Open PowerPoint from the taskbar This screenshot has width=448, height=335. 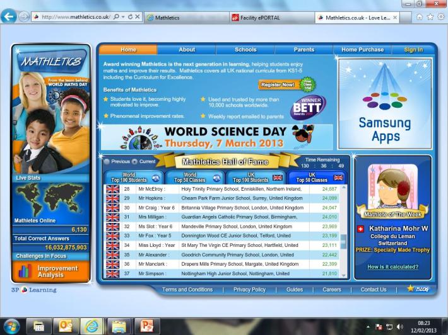click(x=146, y=326)
